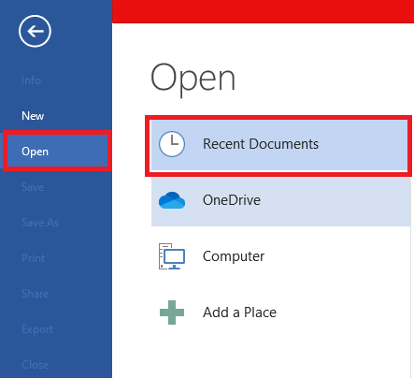Click the Recent Documents clock icon
This screenshot has width=414, height=378.
[172, 144]
